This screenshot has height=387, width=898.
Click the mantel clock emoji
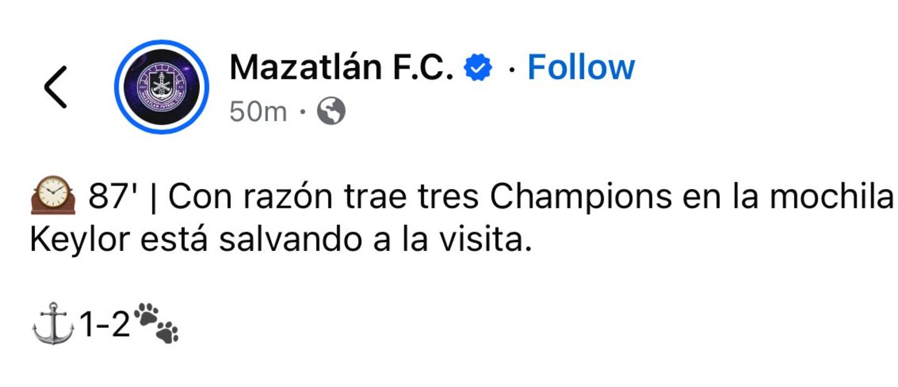pyautogui.click(x=52, y=197)
